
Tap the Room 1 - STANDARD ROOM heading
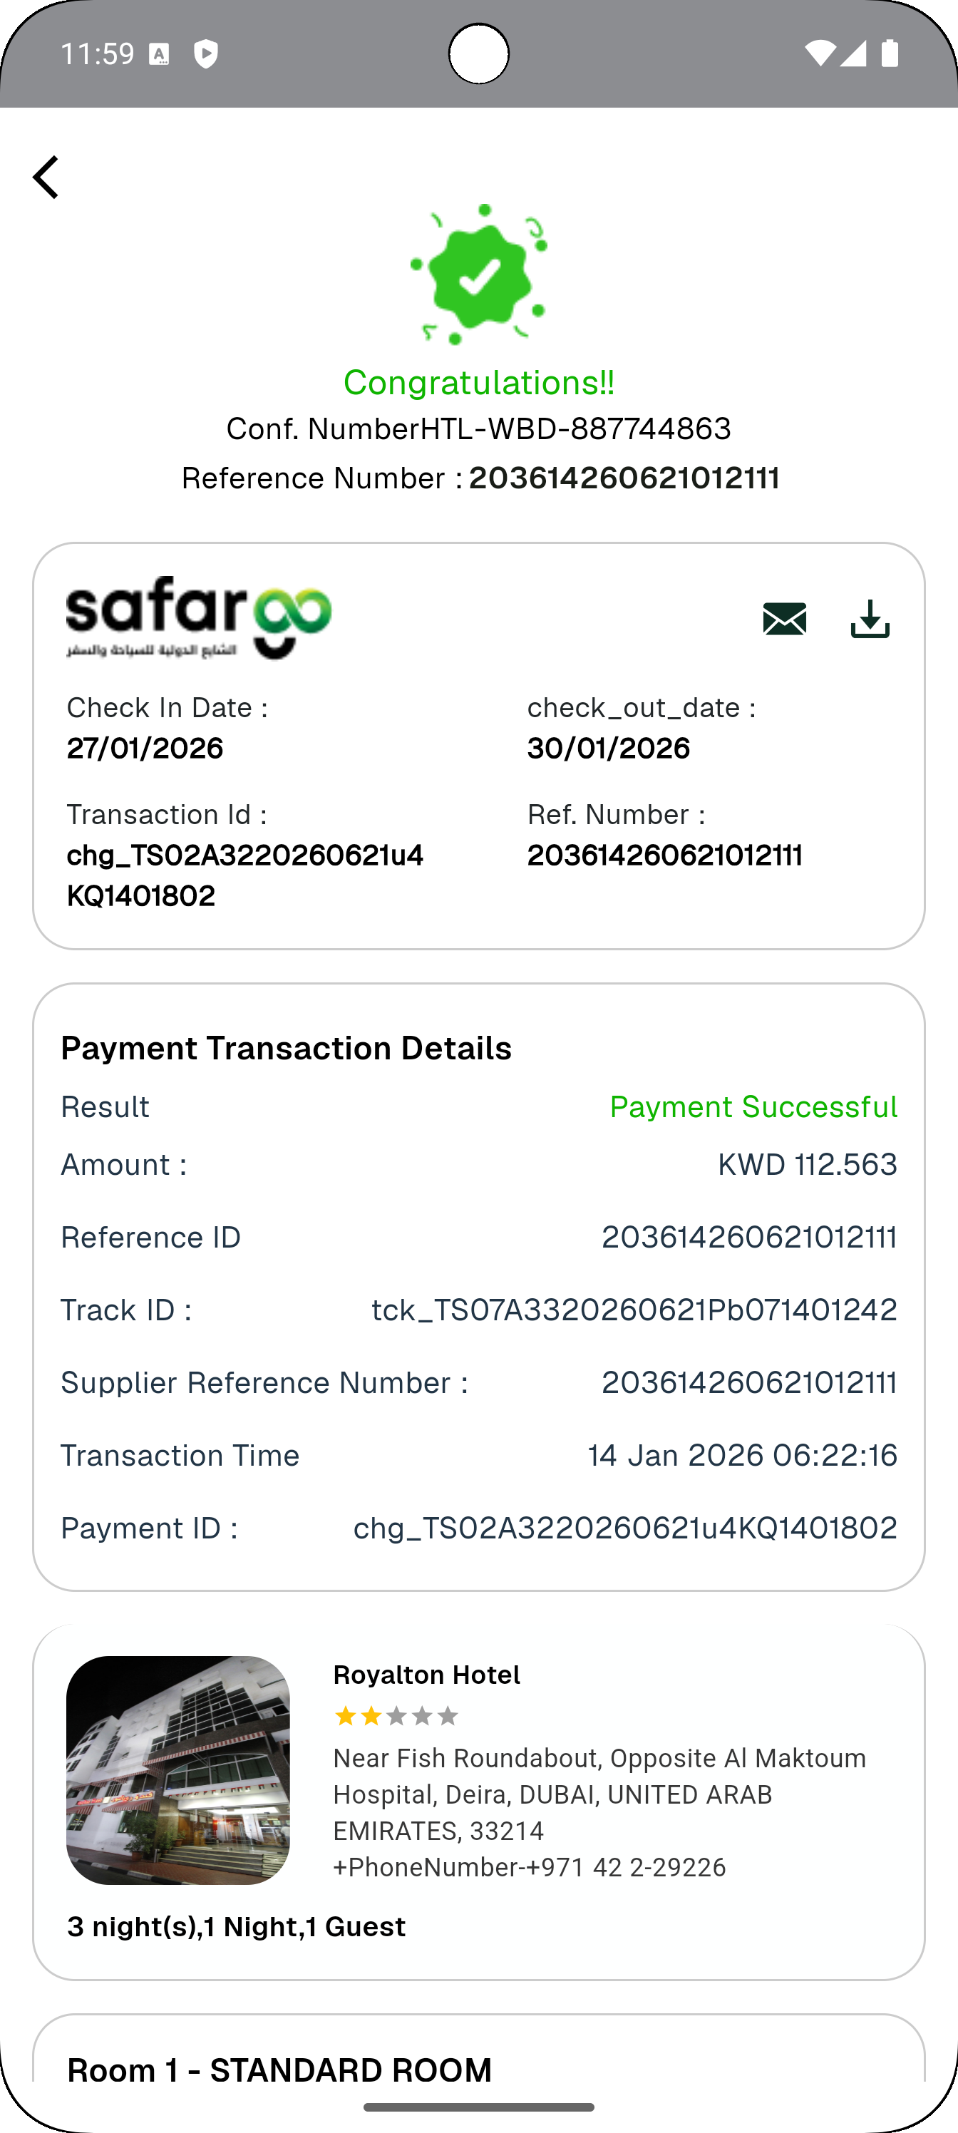[x=280, y=2070]
